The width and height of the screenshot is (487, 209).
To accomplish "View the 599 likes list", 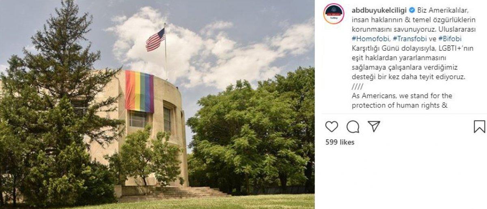I will coord(340,142).
